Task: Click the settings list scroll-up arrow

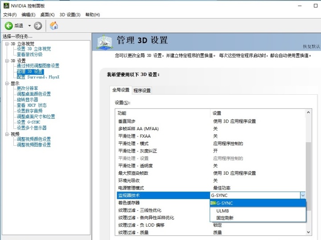Action: [x=309, y=112]
